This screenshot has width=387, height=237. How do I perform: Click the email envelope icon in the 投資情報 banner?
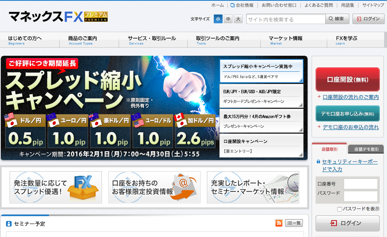coord(184,187)
